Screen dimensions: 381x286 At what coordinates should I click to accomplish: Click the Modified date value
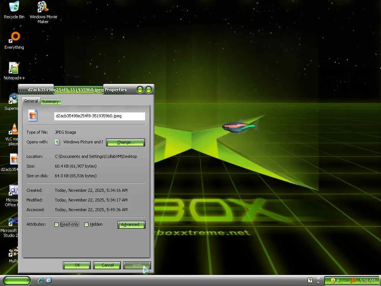pyautogui.click(x=91, y=200)
